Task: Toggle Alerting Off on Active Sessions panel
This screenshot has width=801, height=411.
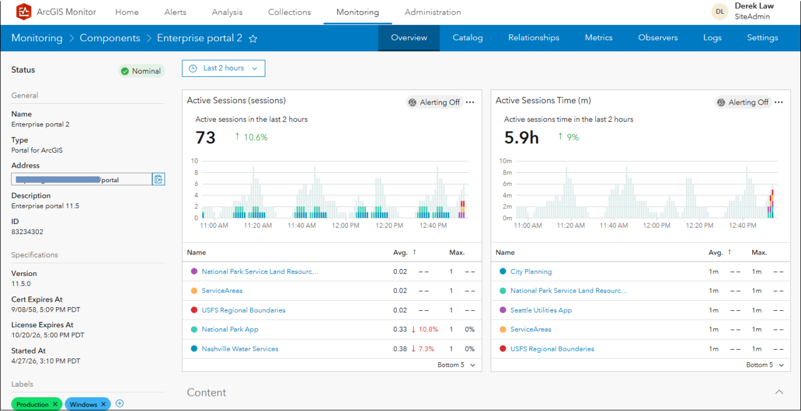Action: [434, 102]
